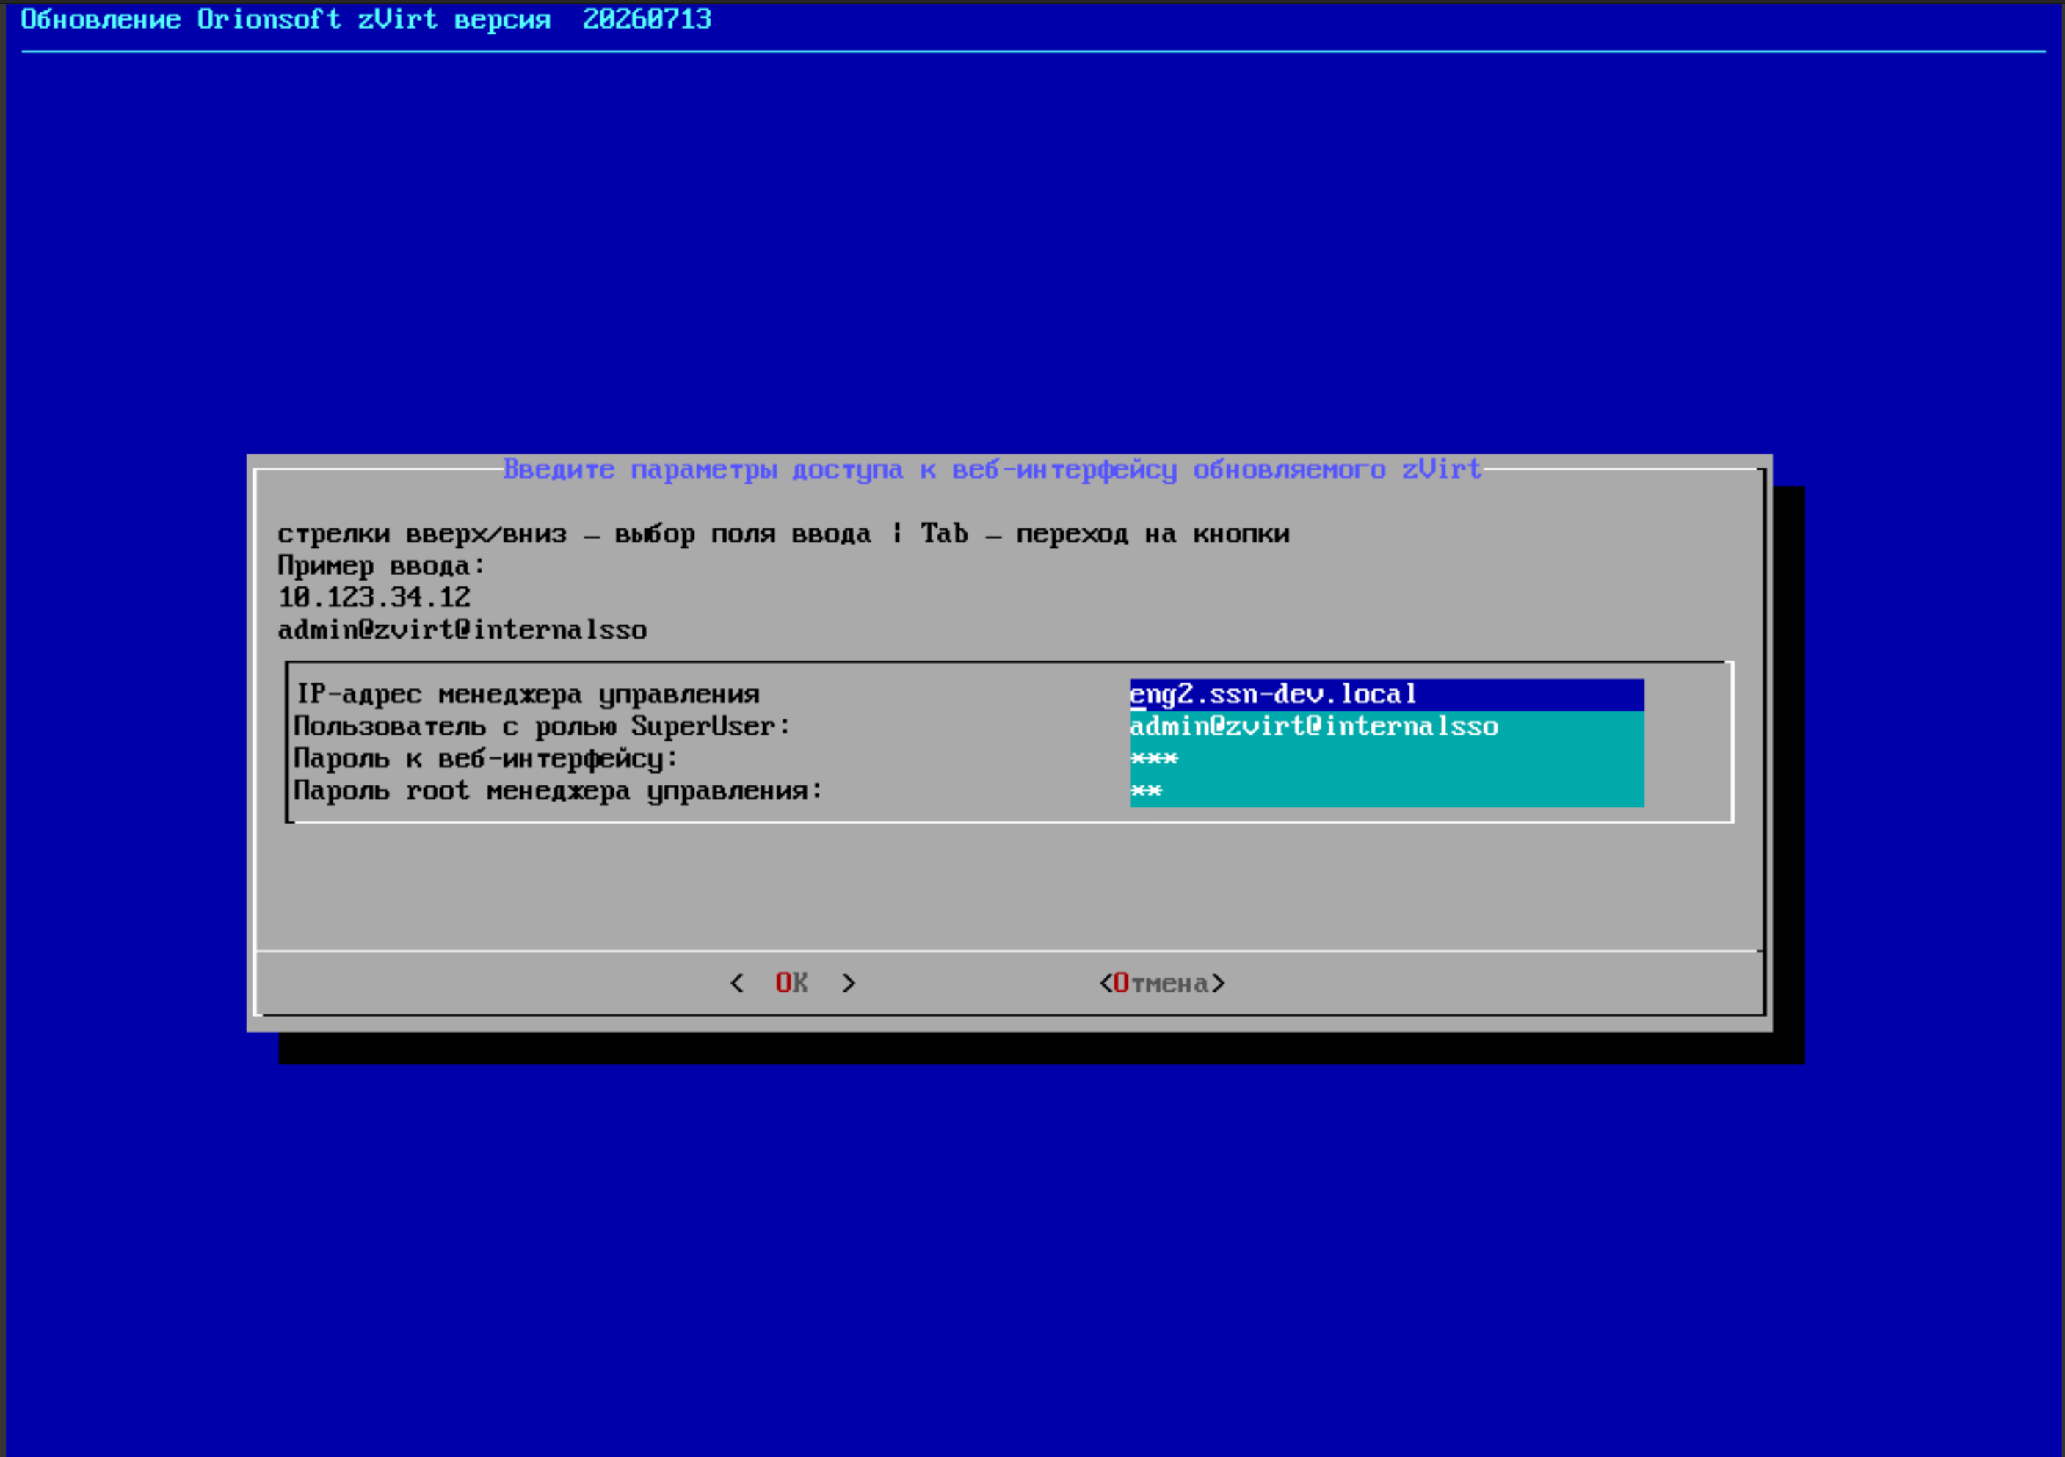Click the 'Пароль root менеджера управления:' label

coord(559,791)
